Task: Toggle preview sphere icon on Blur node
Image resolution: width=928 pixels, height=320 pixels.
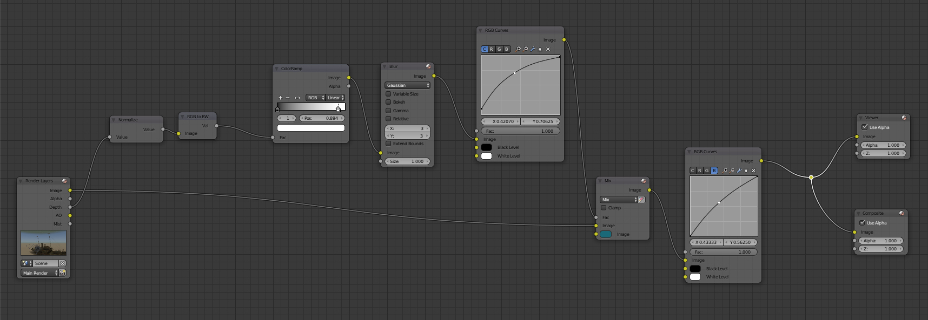Action: click(x=428, y=66)
